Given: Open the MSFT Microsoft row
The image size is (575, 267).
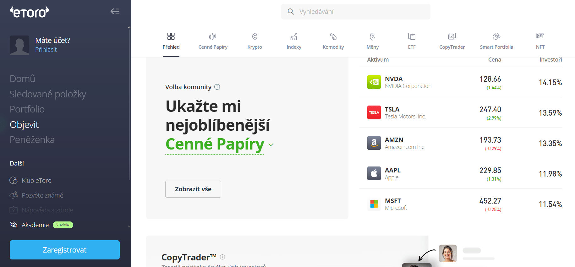Looking at the screenshot, I should [x=461, y=204].
